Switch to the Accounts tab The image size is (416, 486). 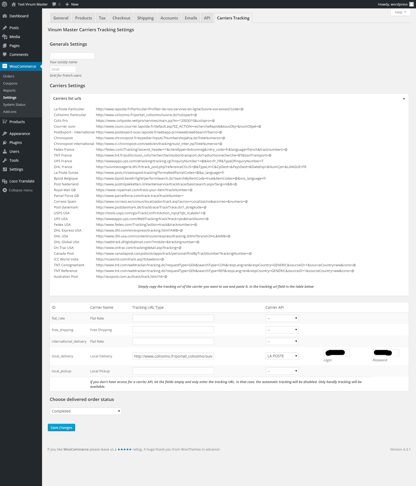169,18
